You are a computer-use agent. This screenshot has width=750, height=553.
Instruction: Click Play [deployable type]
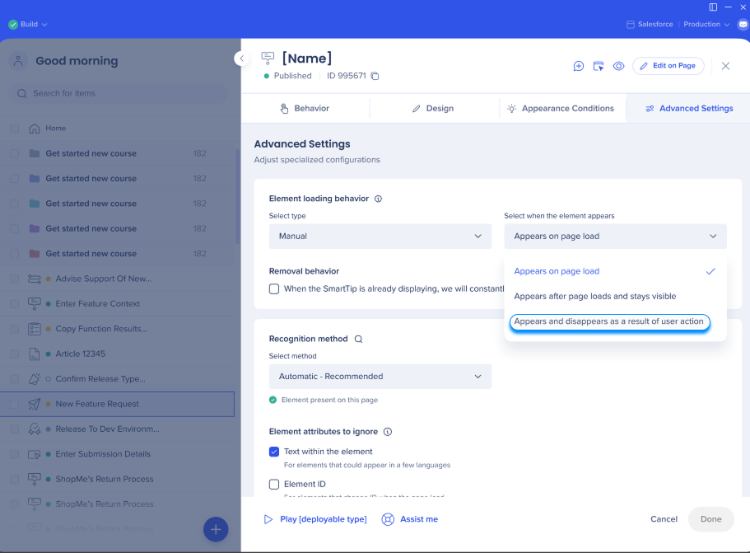[x=315, y=519]
